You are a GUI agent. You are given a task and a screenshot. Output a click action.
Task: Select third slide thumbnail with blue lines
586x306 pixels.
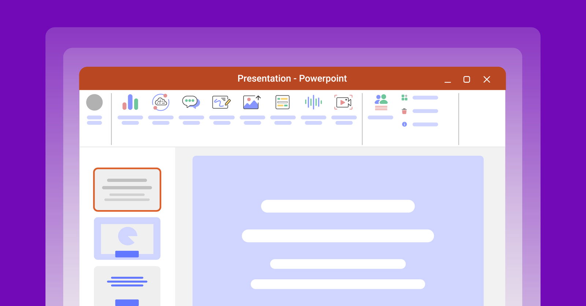click(127, 286)
